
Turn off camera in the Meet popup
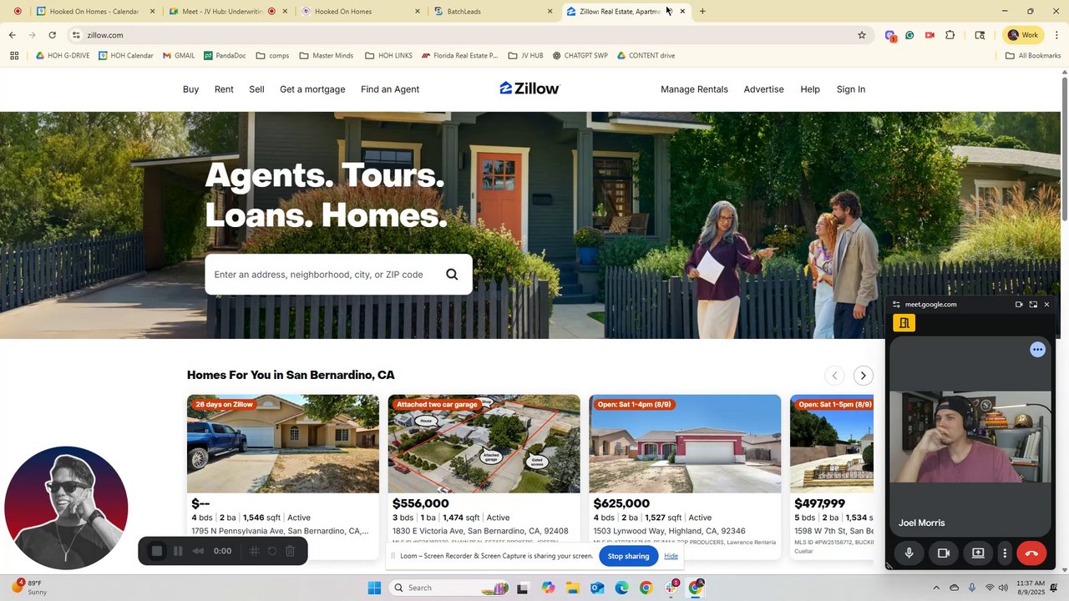click(x=943, y=553)
